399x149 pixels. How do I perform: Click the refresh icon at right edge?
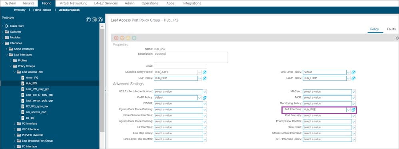click(397, 38)
